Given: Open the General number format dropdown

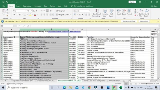Looking at the screenshot, I should [89, 11].
